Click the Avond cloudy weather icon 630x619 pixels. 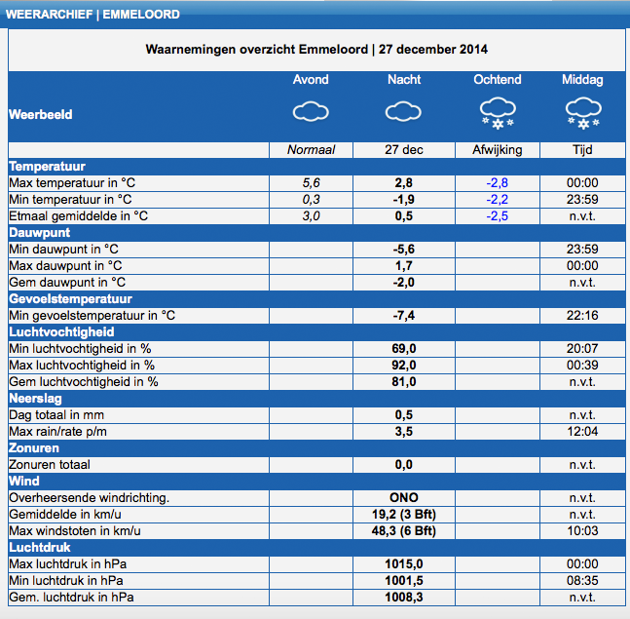[x=311, y=112]
